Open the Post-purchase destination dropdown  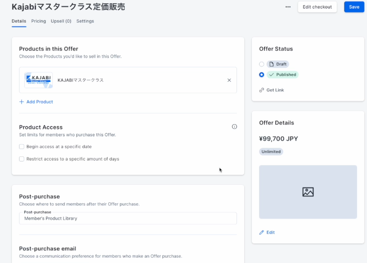[128, 218]
